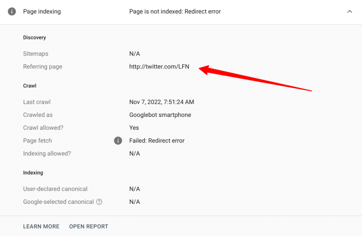Collapse the Page indexing section chevron

click(x=349, y=11)
